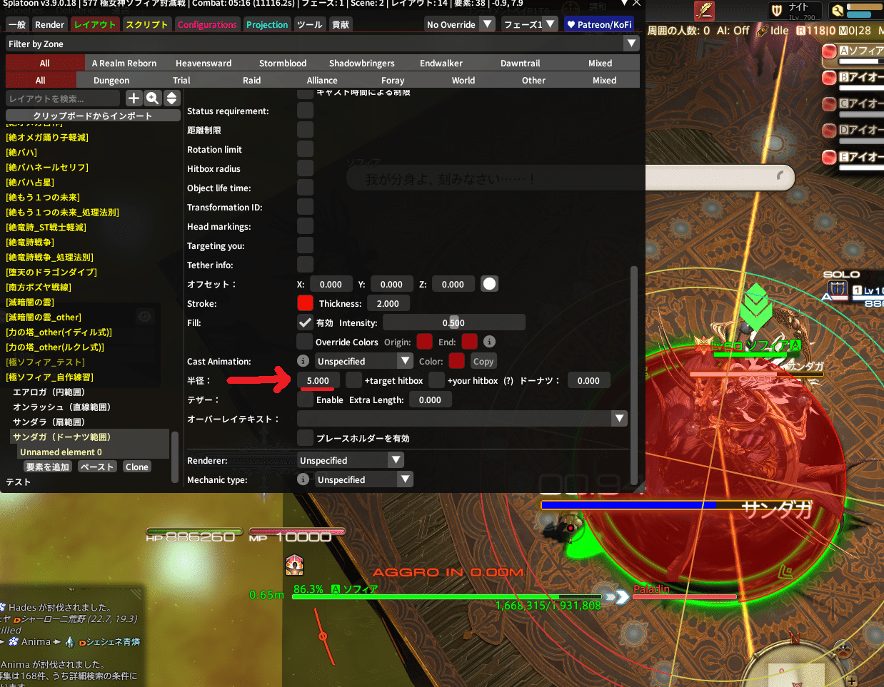The image size is (884, 687).
Task: Click the Copy button next to Color
Action: [x=483, y=361]
